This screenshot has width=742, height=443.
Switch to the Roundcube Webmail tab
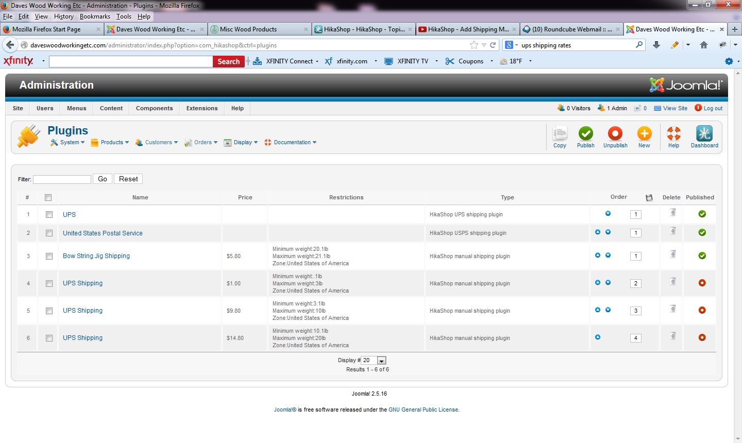[x=571, y=29]
